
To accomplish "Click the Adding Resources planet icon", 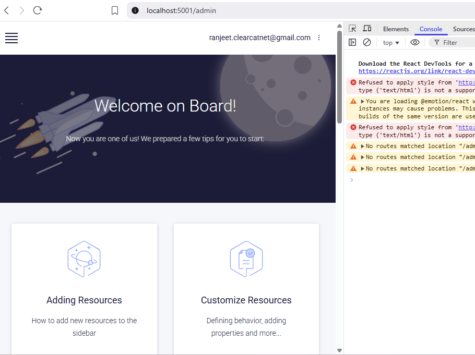I will (84, 259).
